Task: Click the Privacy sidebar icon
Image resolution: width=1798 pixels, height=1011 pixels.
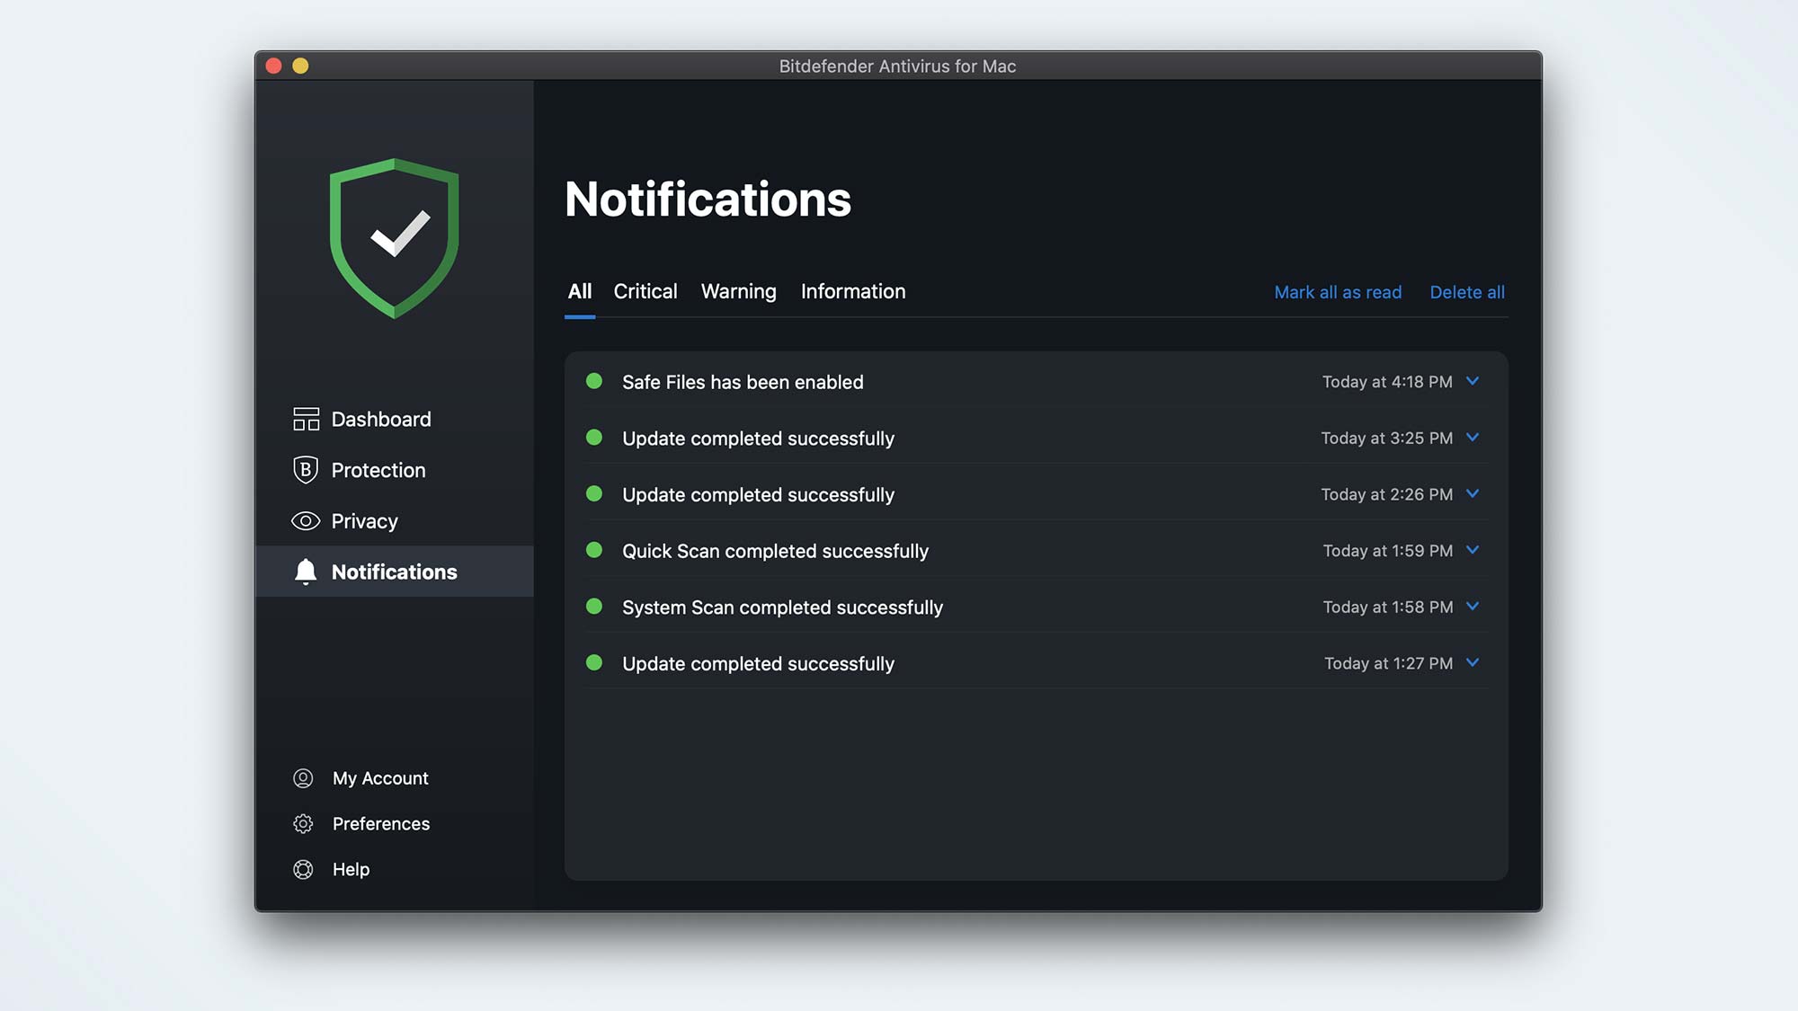Action: (x=303, y=519)
